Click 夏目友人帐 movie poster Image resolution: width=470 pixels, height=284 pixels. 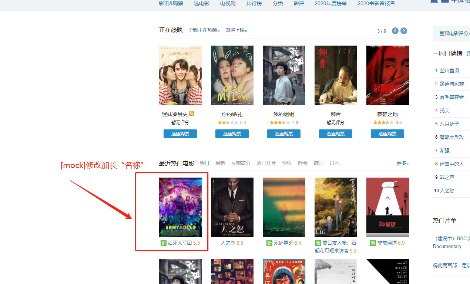pyautogui.click(x=336, y=207)
